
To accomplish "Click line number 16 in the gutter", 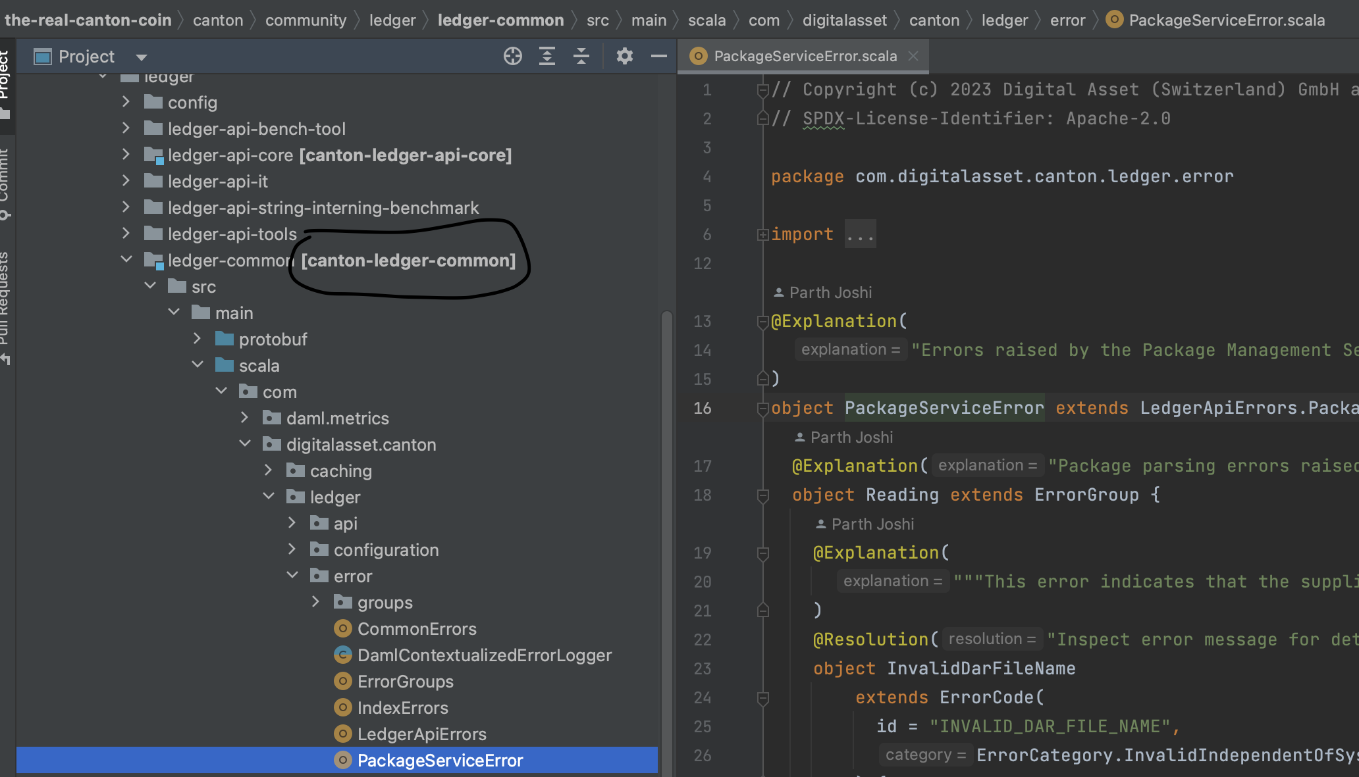I will click(x=703, y=408).
